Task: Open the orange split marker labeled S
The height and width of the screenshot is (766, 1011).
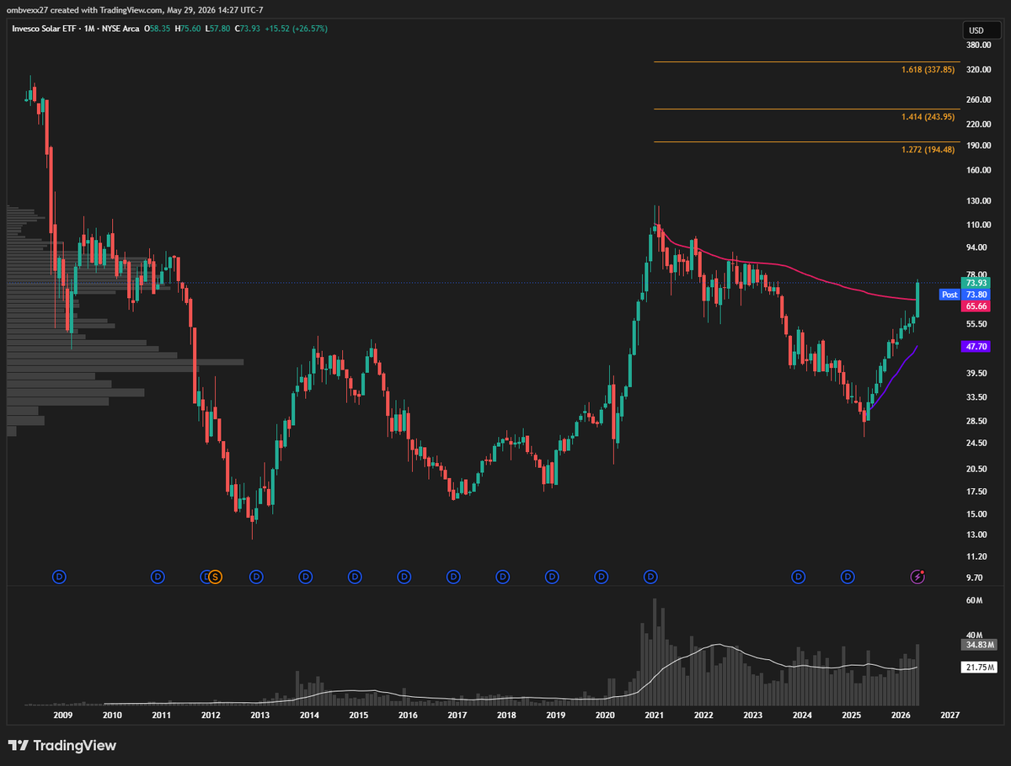Action: pos(215,577)
